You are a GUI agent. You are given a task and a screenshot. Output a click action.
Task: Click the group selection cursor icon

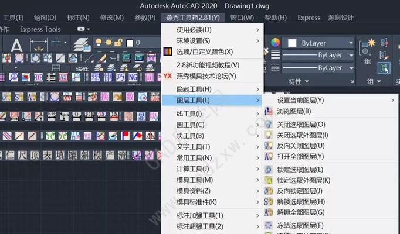pos(384,68)
